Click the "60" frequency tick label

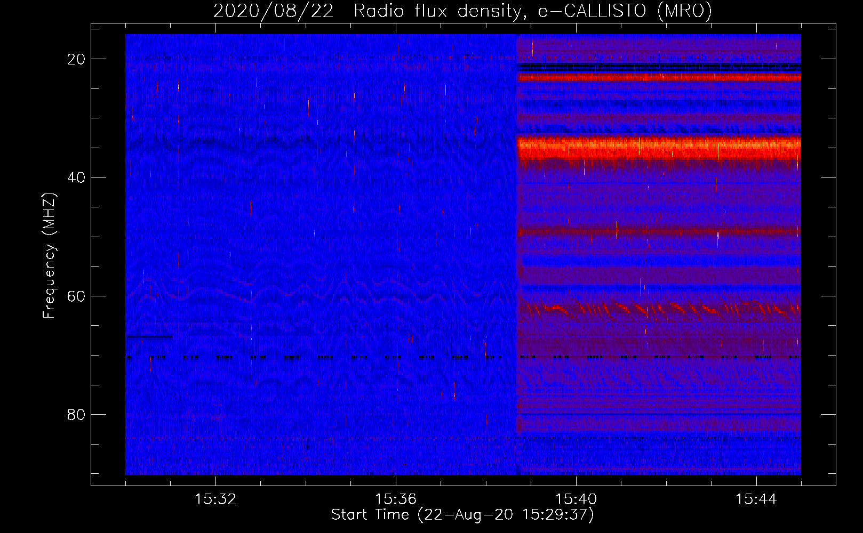pyautogui.click(x=77, y=296)
